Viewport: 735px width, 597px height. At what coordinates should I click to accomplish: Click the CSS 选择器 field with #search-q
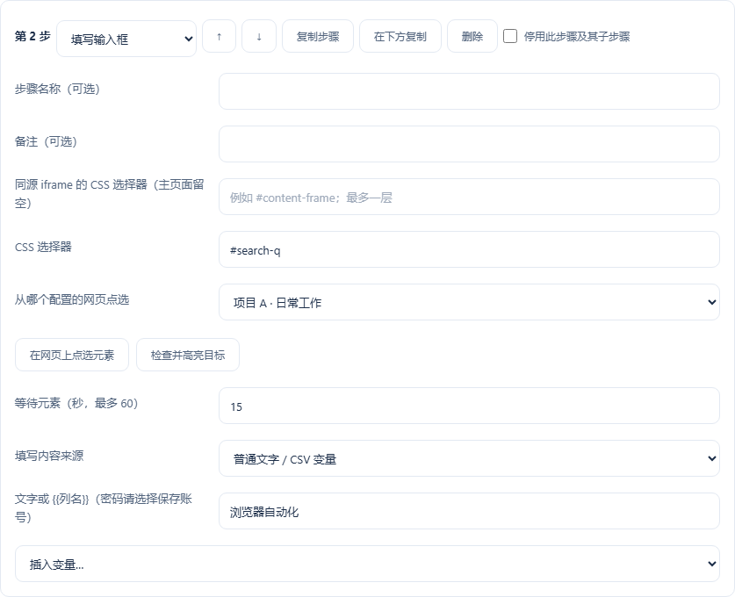pyautogui.click(x=469, y=249)
